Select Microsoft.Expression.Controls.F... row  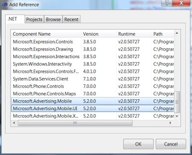(x=93, y=72)
